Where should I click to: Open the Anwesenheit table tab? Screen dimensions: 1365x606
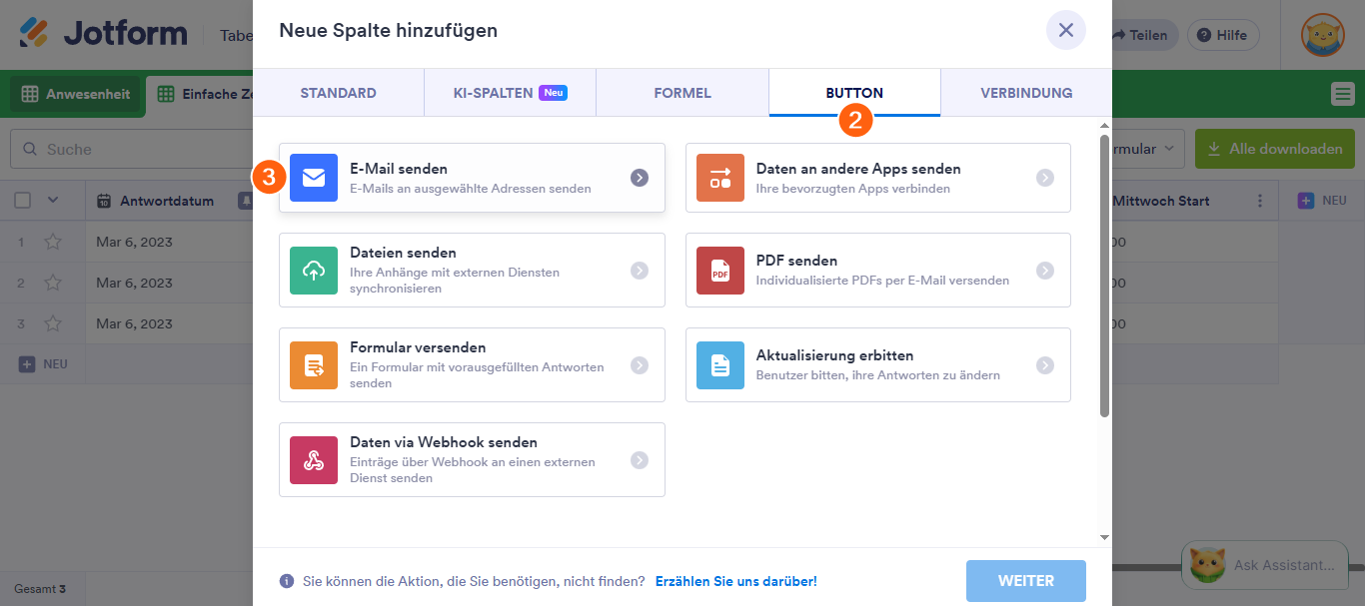point(76,94)
